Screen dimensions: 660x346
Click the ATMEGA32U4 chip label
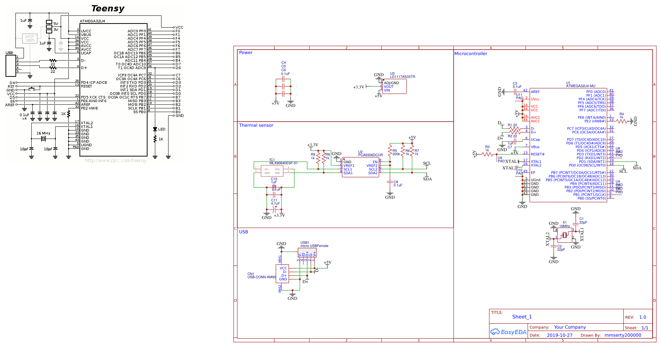tap(92, 21)
